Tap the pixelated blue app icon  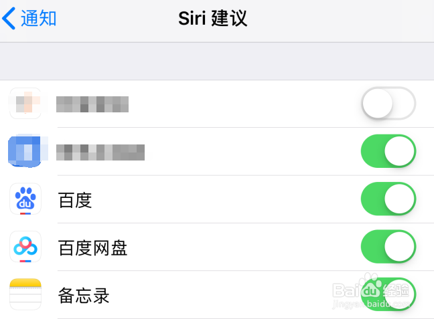25,151
